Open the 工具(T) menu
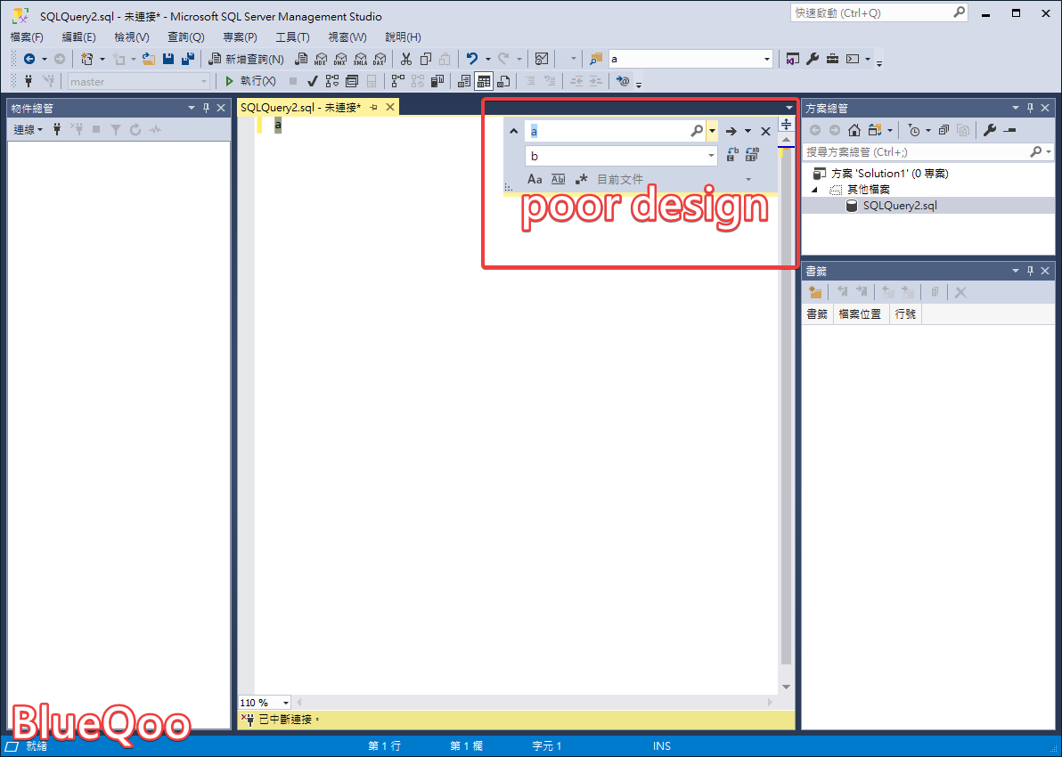 tap(292, 37)
